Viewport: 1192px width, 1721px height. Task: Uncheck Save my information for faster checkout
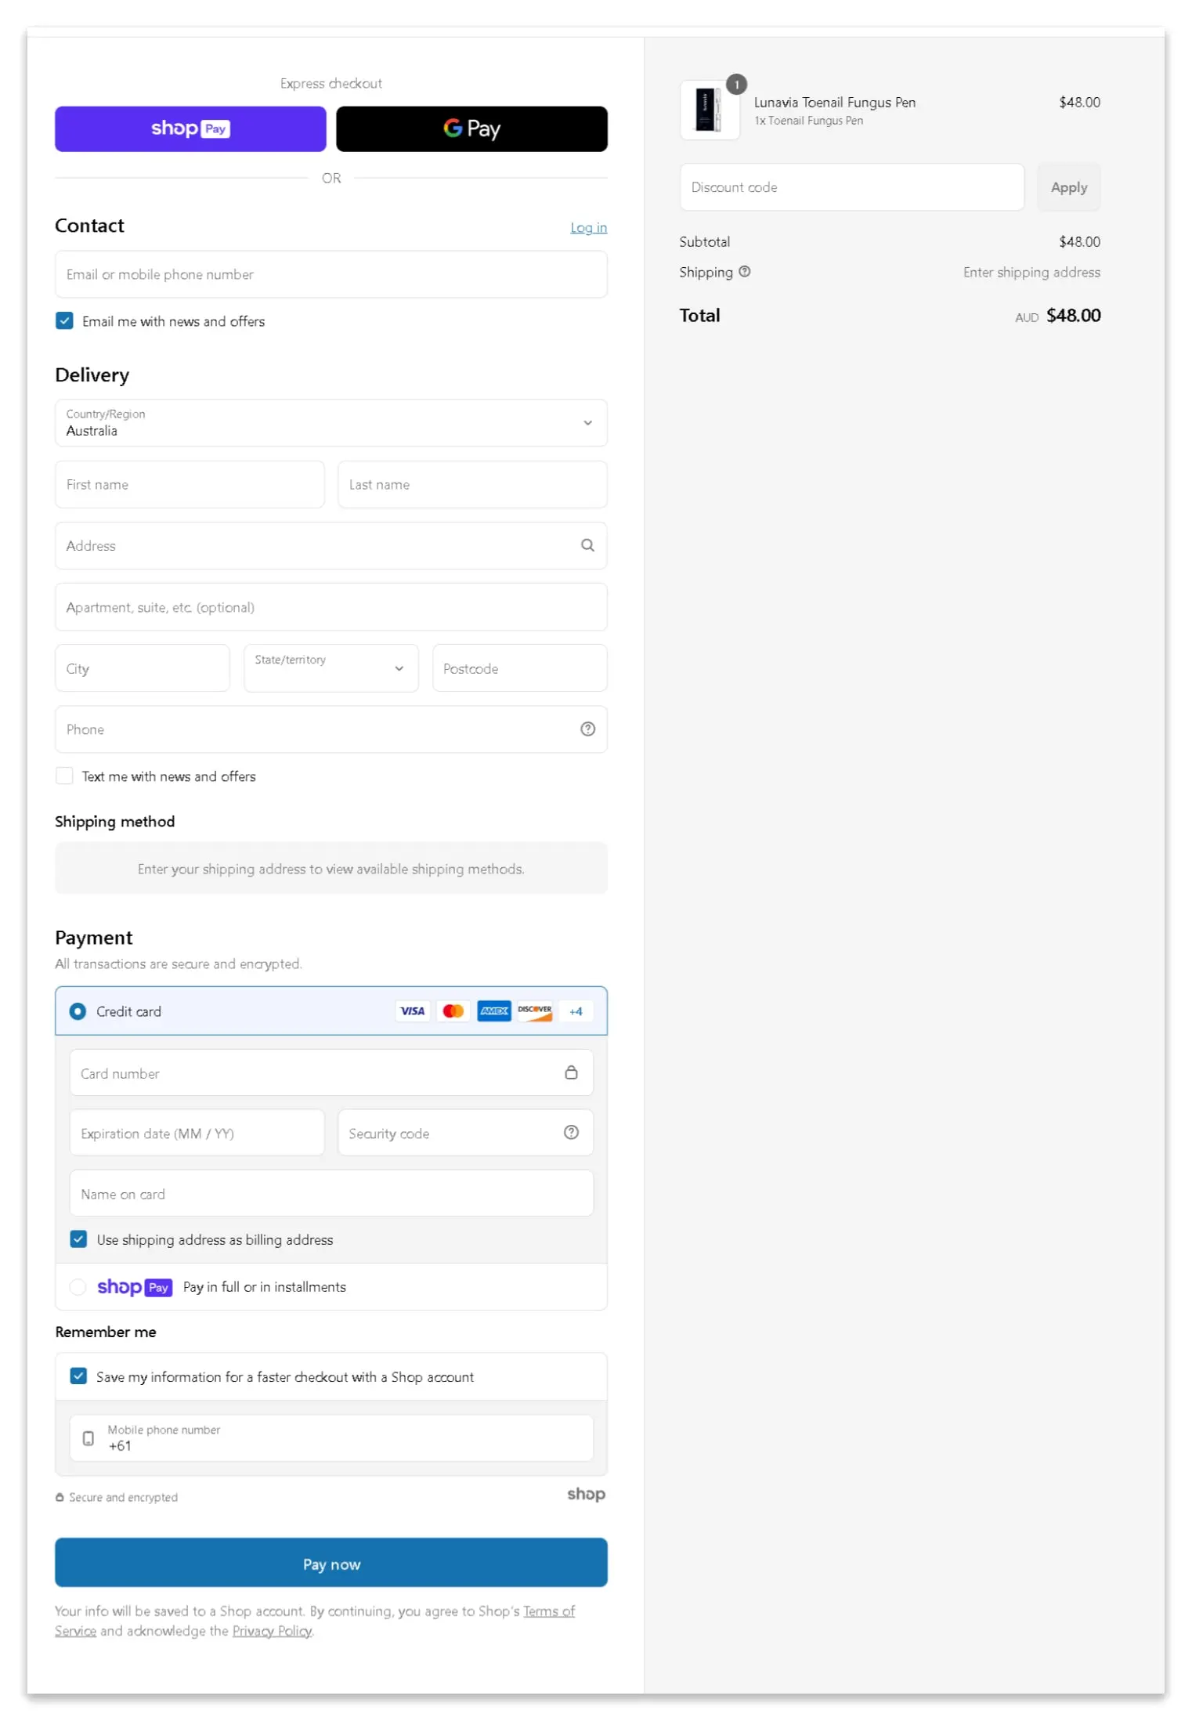[x=78, y=1376]
